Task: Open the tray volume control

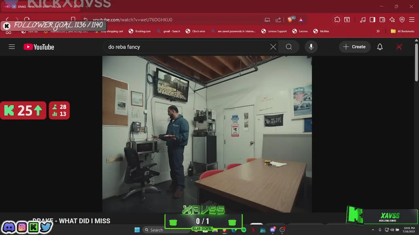Action: [392, 230]
